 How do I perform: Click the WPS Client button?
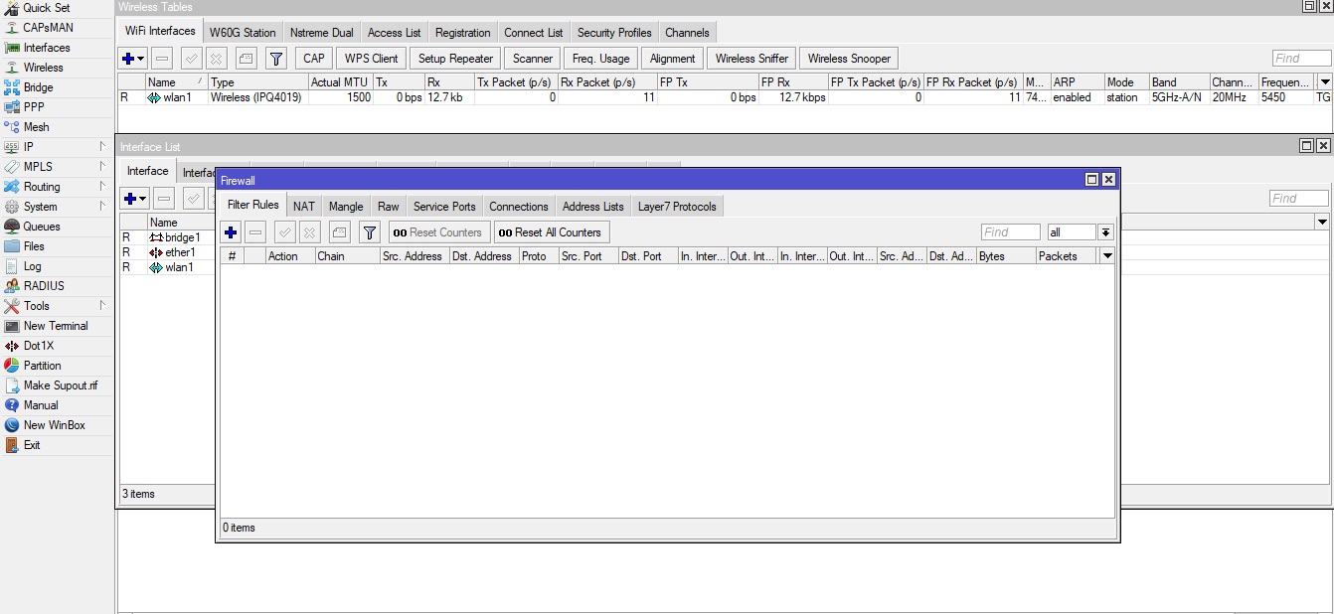(x=371, y=59)
